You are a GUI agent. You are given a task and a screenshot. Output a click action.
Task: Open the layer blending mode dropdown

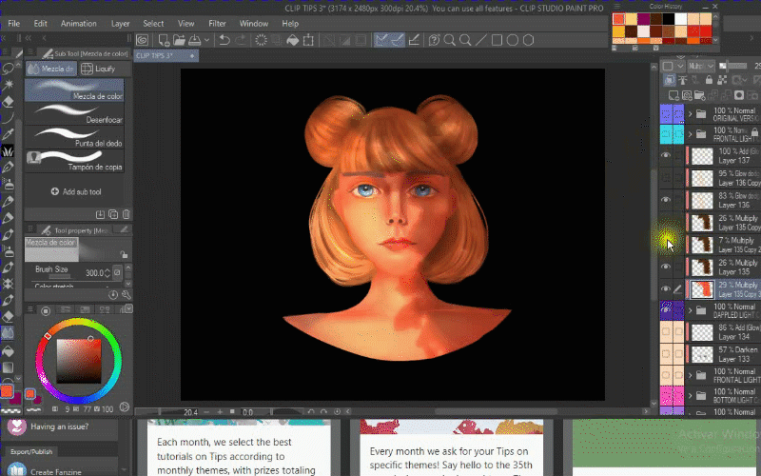(x=702, y=66)
